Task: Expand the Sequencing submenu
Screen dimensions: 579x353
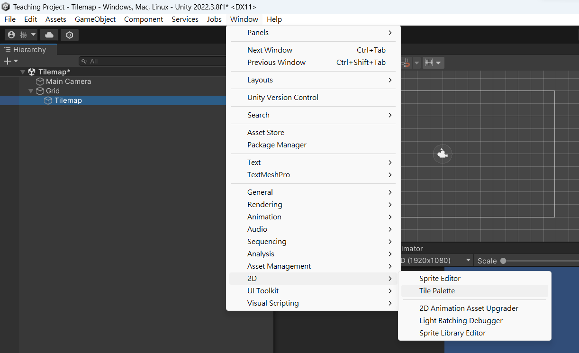Action: click(x=314, y=242)
